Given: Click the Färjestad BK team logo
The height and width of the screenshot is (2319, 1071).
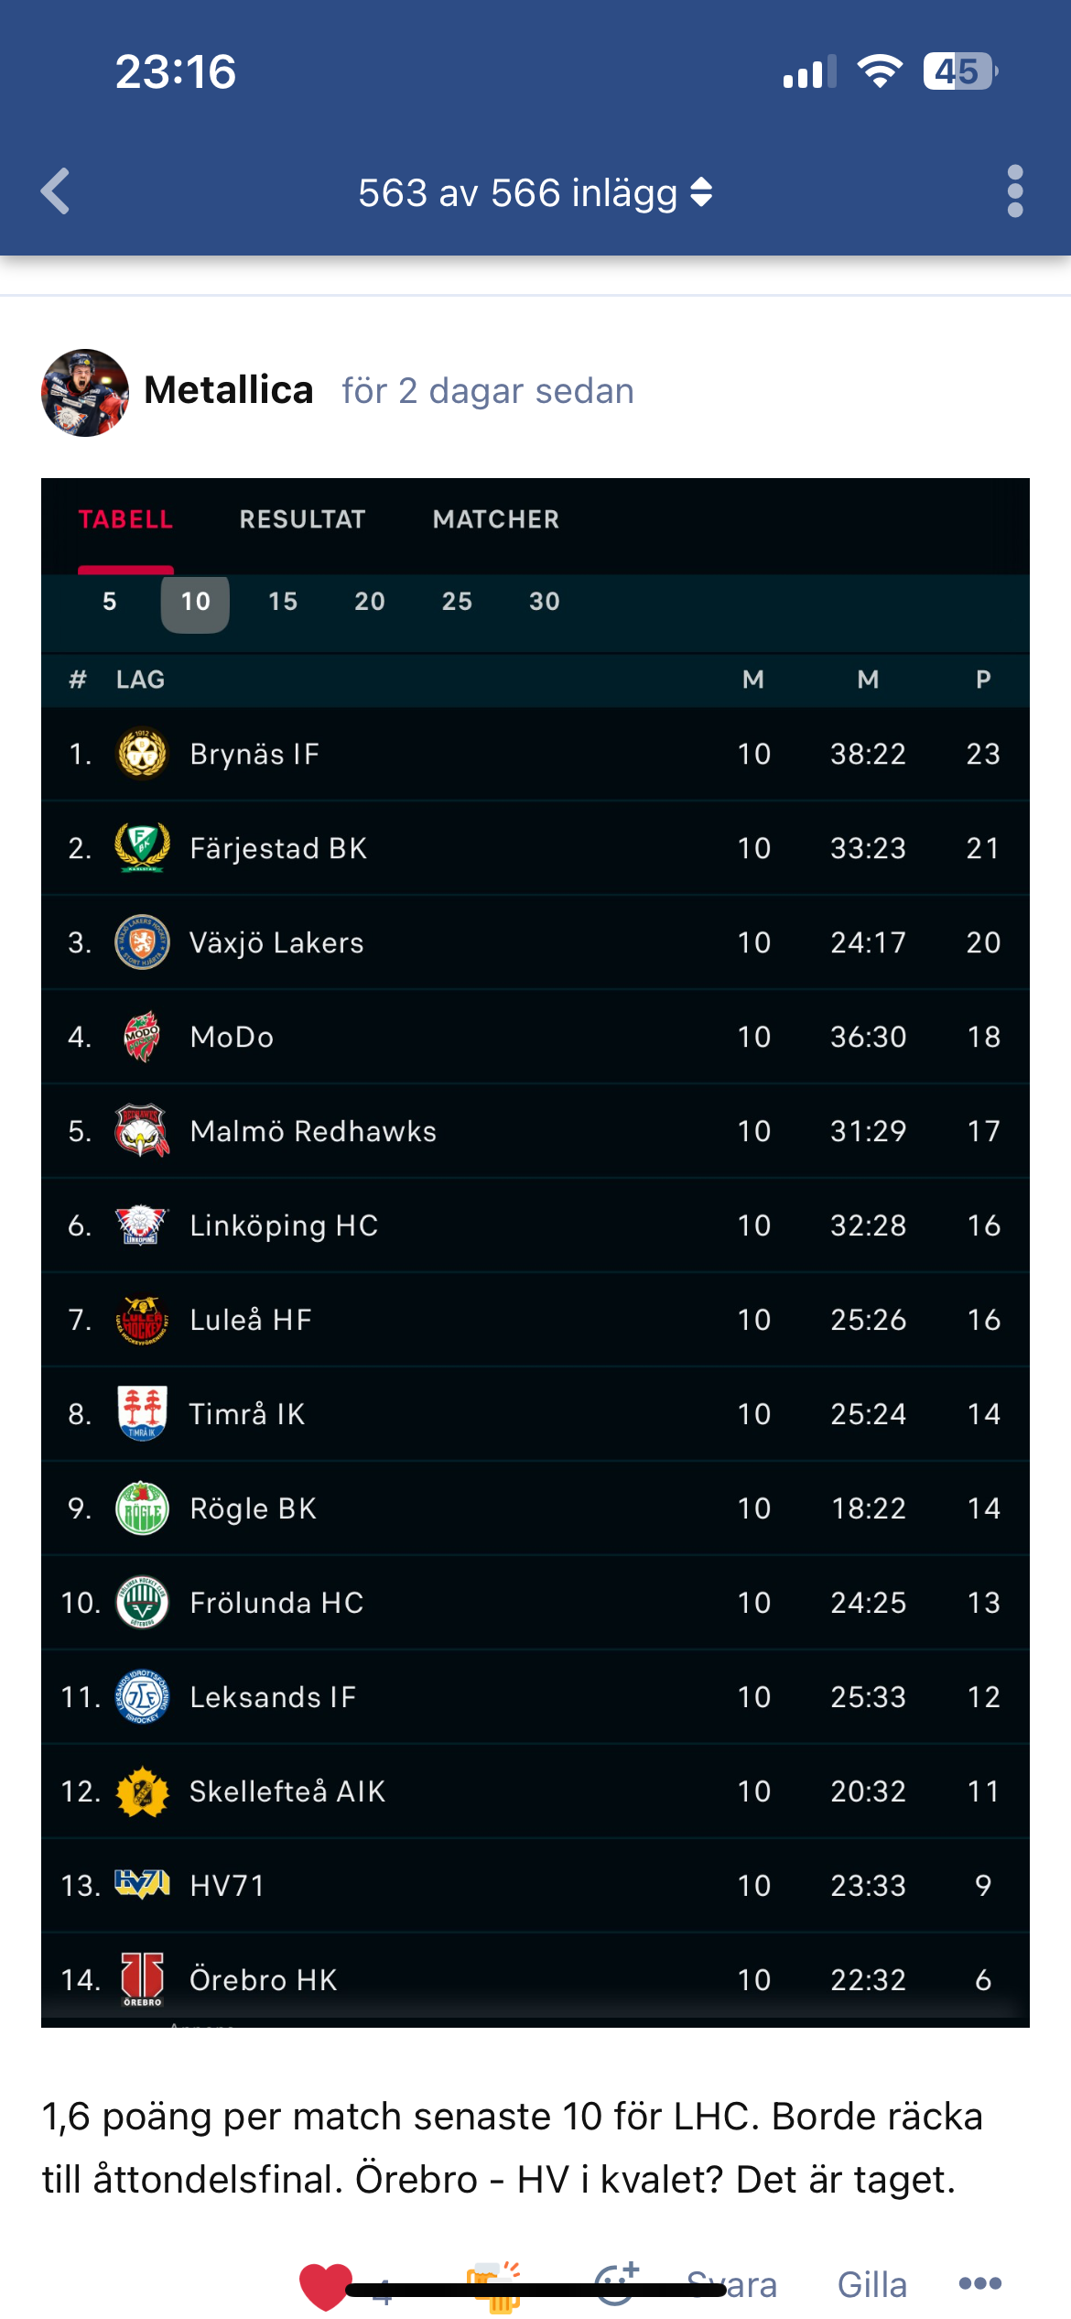Looking at the screenshot, I should (x=142, y=848).
